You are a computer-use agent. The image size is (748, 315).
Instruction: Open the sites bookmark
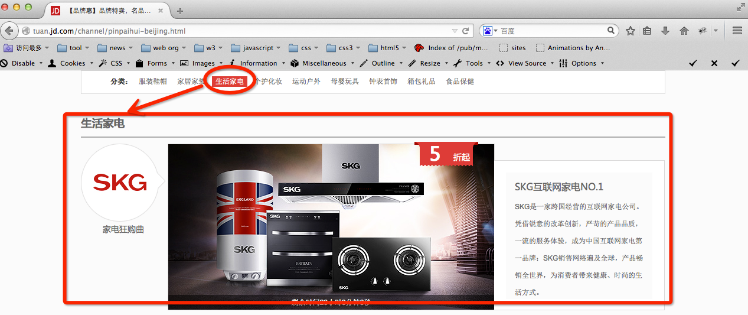pyautogui.click(x=512, y=48)
